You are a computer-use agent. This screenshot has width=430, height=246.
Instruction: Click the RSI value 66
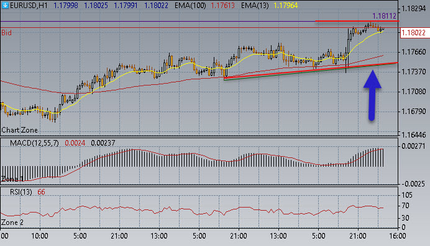[41, 192]
